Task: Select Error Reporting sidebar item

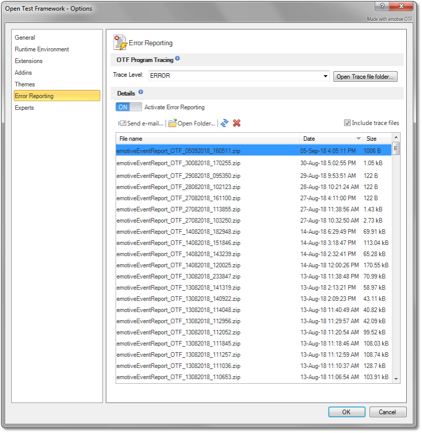Action: (57, 96)
